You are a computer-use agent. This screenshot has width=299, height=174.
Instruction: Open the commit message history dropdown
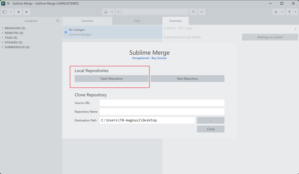(x=296, y=29)
